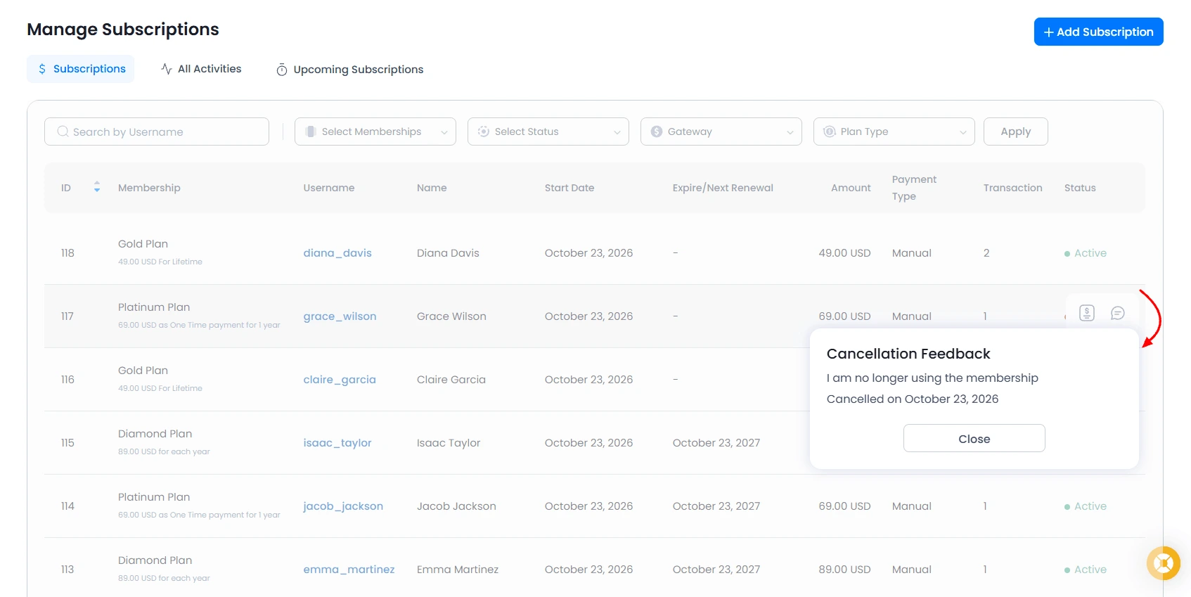Image resolution: width=1191 pixels, height=597 pixels.
Task: Open the Plan Type dropdown
Action: (x=894, y=131)
